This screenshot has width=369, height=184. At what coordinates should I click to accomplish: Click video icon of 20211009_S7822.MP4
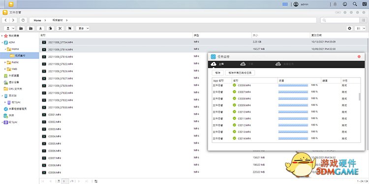coord(44,64)
